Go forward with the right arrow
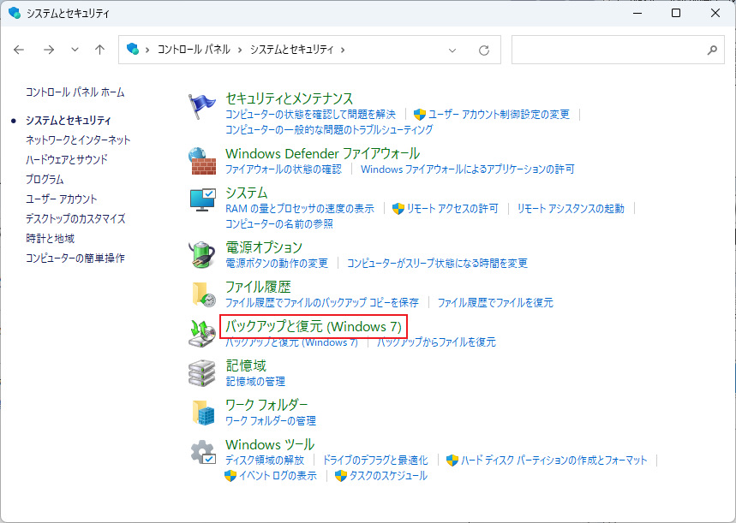The image size is (736, 523). [x=49, y=50]
